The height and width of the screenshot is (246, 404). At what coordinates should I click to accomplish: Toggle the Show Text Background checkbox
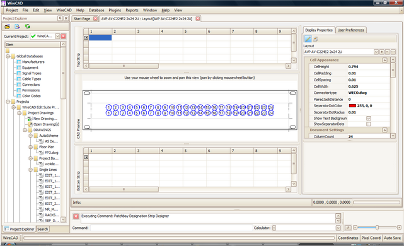[369, 119]
